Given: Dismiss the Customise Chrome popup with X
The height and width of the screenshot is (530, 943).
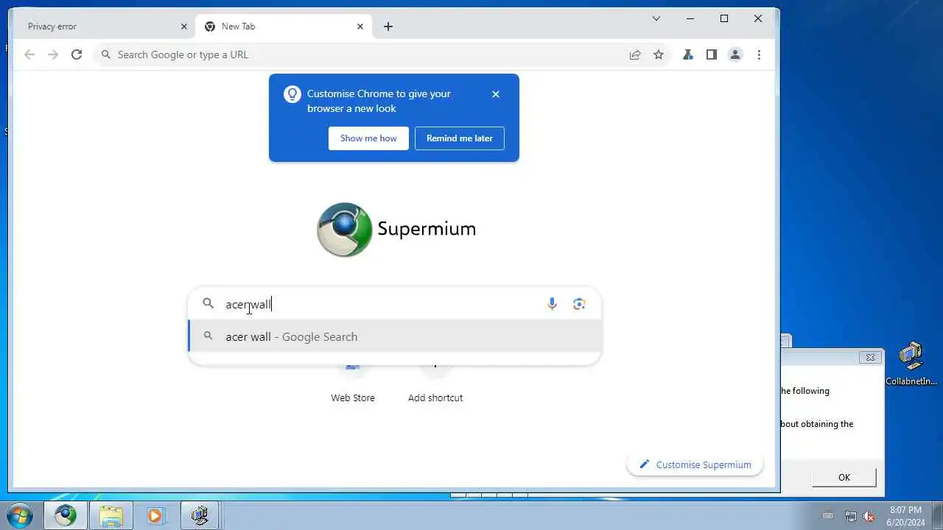Looking at the screenshot, I should [x=496, y=94].
